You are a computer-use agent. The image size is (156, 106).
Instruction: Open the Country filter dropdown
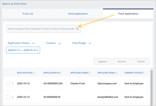pos(53,43)
